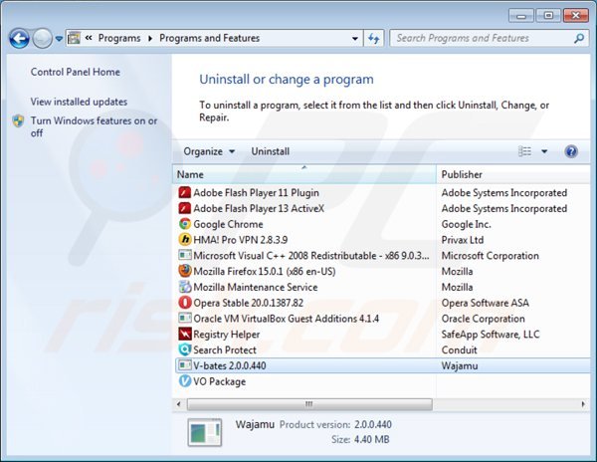The image size is (597, 462).
Task: Click the Refresh button beside address bar
Action: click(373, 39)
